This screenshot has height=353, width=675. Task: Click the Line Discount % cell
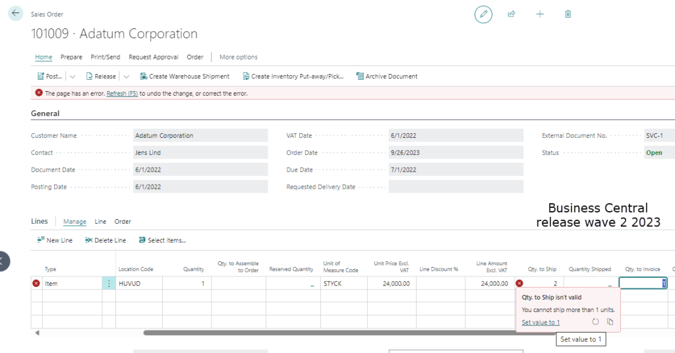pos(440,283)
